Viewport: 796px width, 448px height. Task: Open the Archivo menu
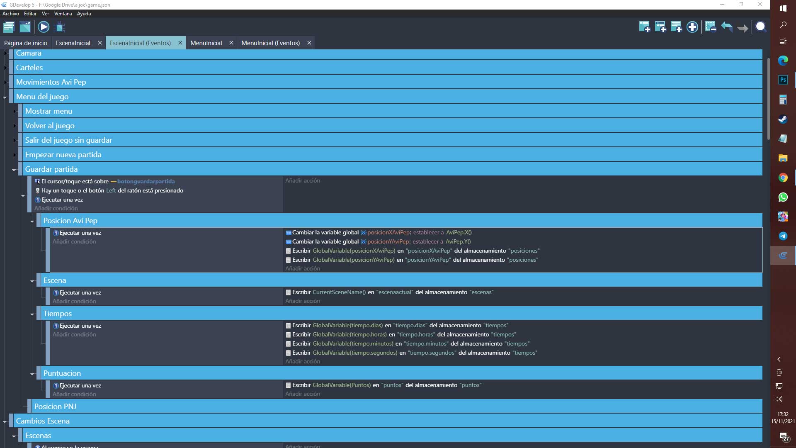(10, 14)
